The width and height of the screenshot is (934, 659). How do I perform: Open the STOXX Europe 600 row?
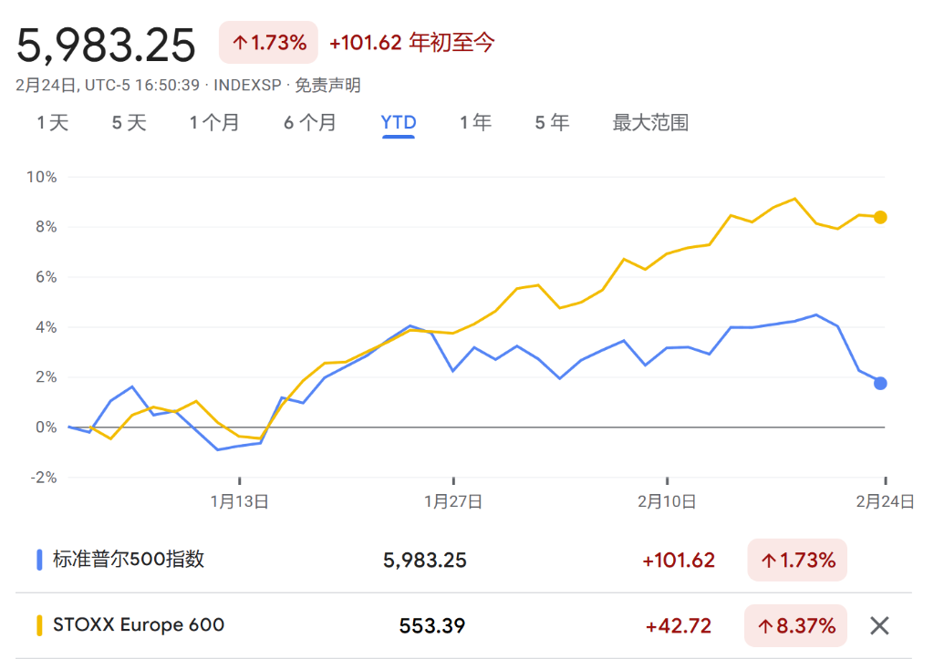click(x=139, y=625)
